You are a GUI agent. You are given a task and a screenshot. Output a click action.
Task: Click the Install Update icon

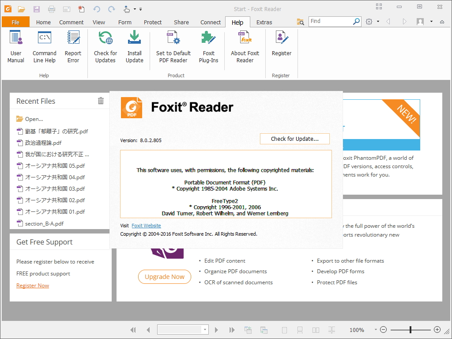tap(135, 47)
